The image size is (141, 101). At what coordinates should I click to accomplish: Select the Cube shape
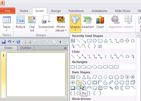pos(133,83)
